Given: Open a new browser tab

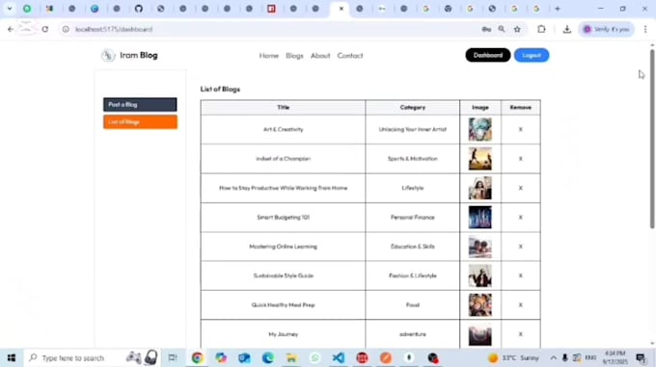Looking at the screenshot, I should tap(558, 9).
